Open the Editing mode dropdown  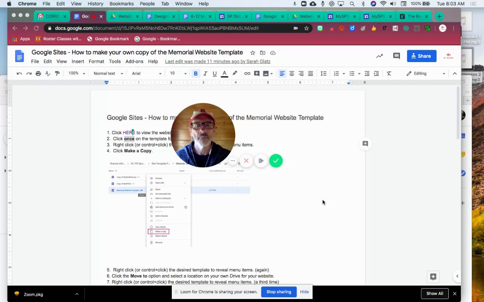(x=426, y=73)
